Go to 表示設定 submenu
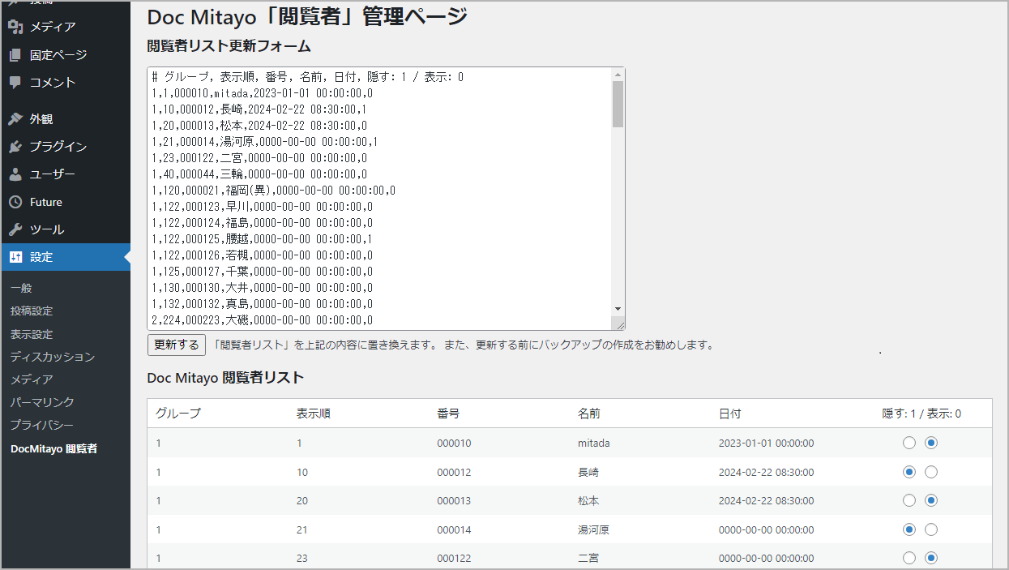Image resolution: width=1009 pixels, height=570 pixels. 32,334
